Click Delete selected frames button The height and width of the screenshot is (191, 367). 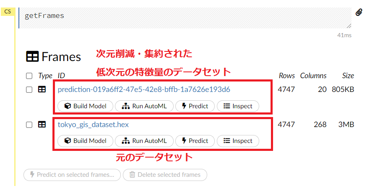165,175
